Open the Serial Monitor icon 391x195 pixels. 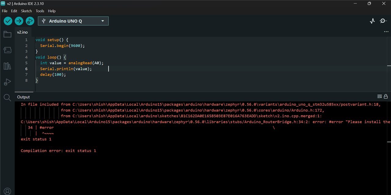[383, 21]
